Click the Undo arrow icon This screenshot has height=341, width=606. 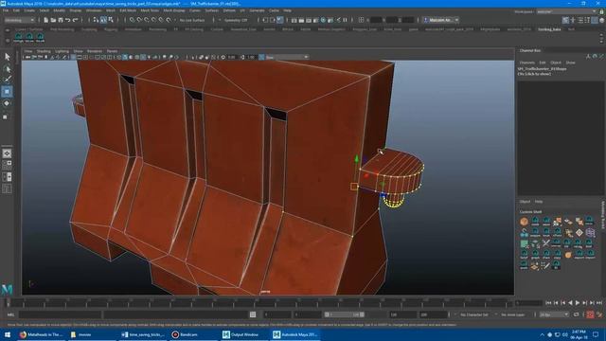coord(67,20)
